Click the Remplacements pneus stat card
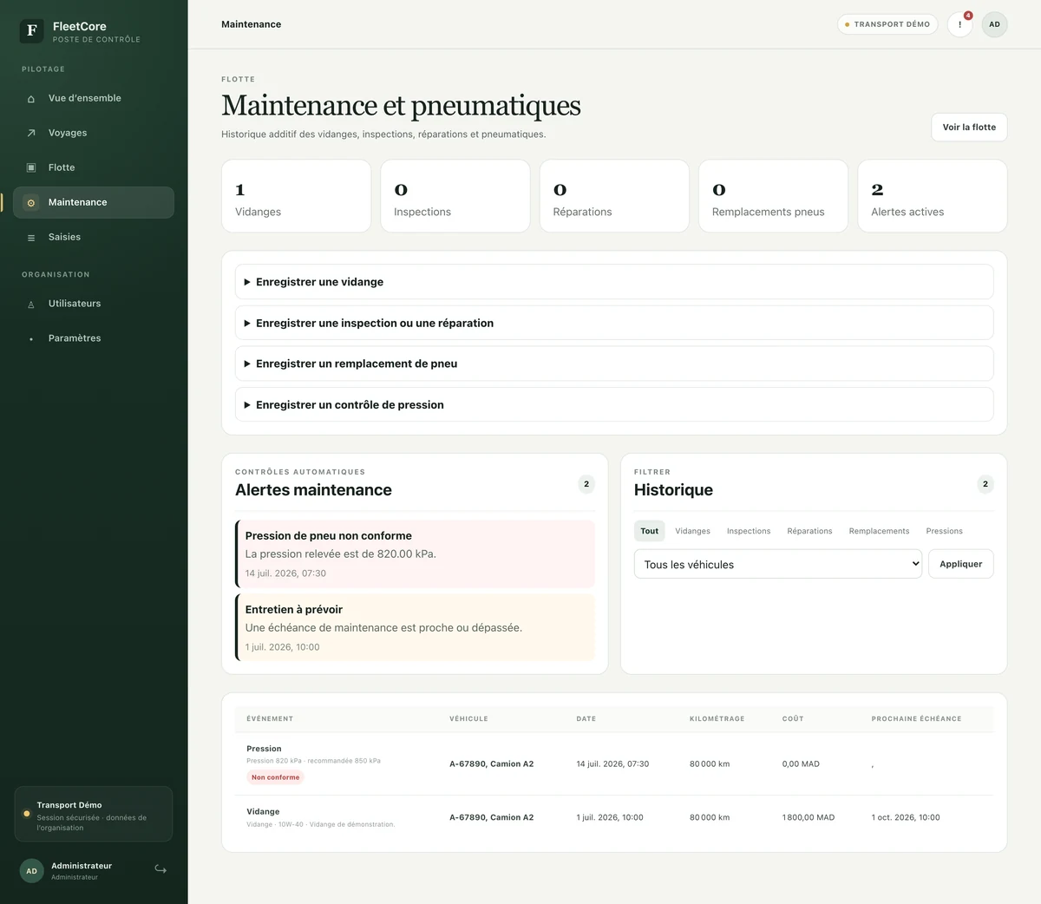The height and width of the screenshot is (904, 1041). click(x=773, y=196)
